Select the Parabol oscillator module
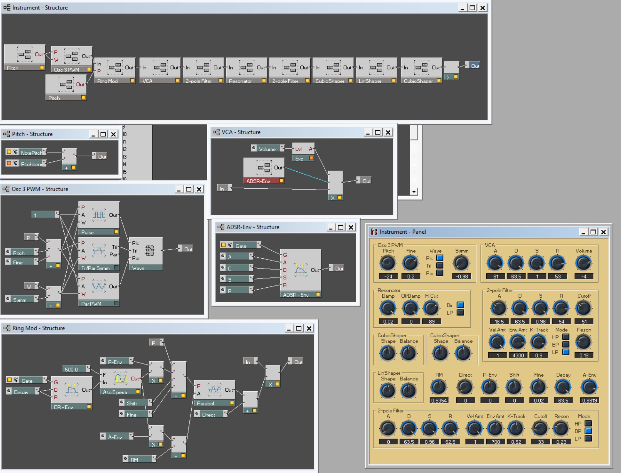Image resolution: width=621 pixels, height=473 pixels. pyautogui.click(x=215, y=393)
